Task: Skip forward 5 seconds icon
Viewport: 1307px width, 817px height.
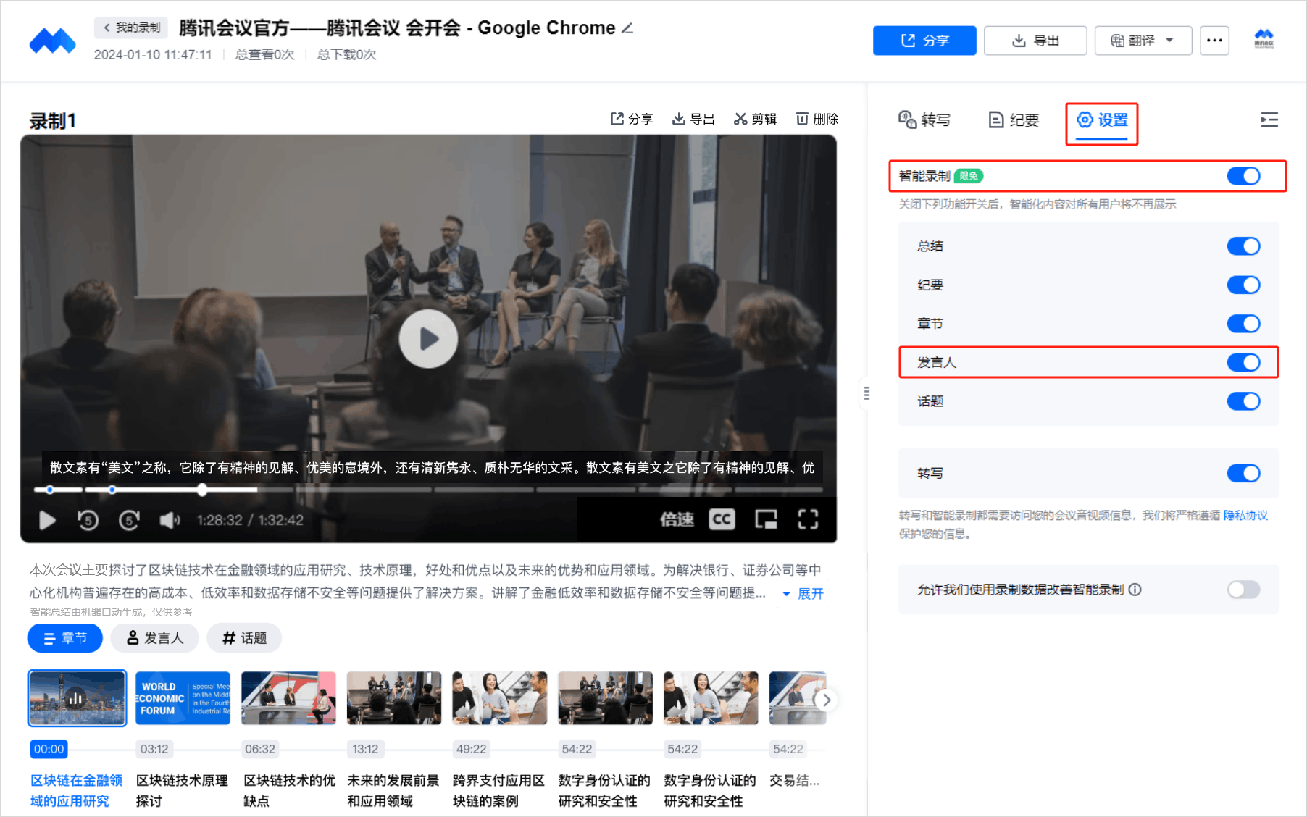Action: 129,520
